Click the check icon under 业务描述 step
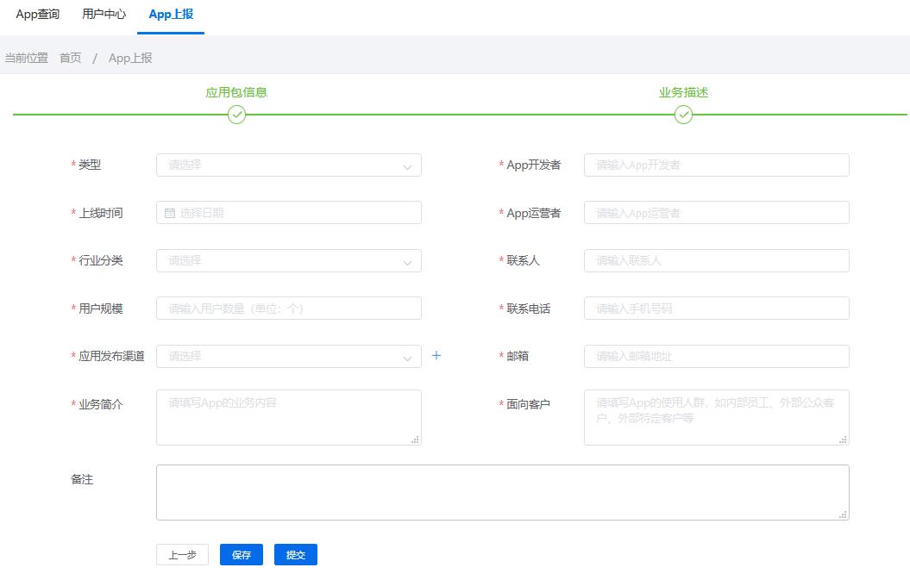 point(683,113)
